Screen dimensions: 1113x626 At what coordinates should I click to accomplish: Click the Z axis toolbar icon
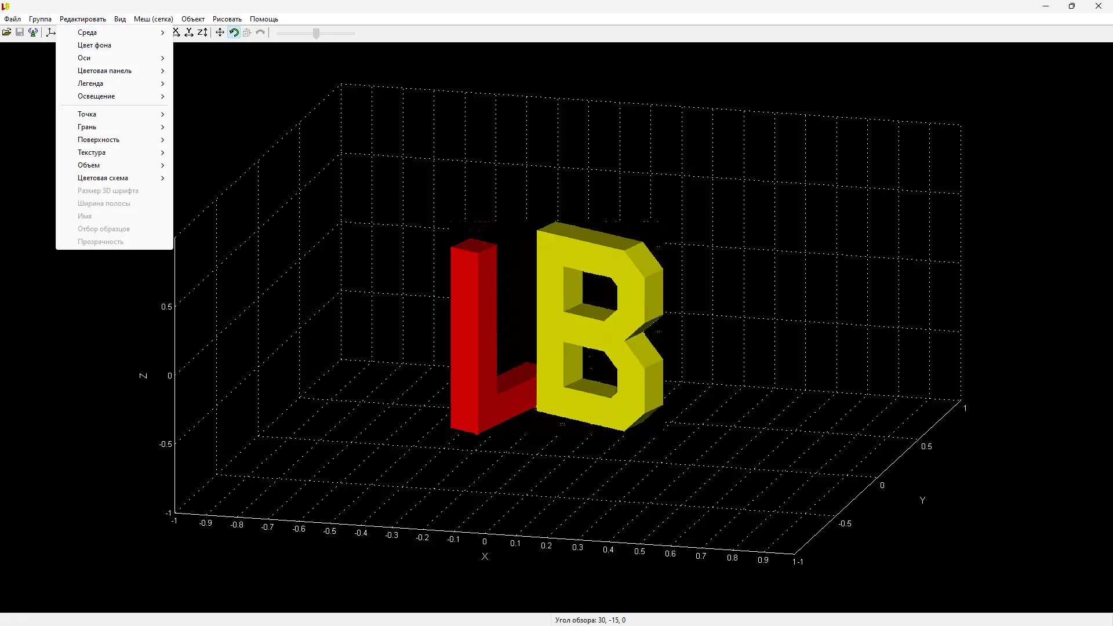[x=202, y=32]
